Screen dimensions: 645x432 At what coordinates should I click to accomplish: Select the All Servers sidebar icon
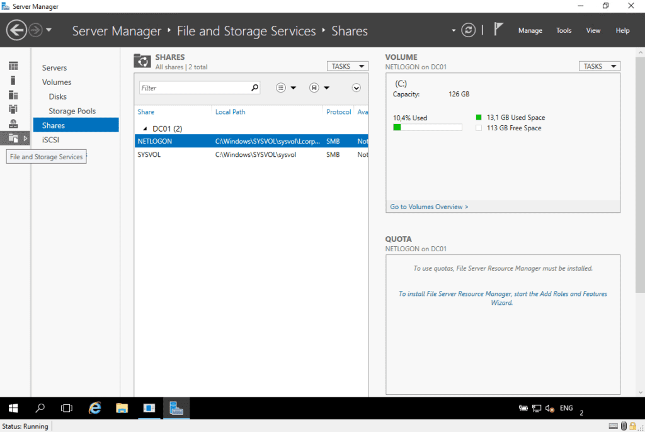13,95
